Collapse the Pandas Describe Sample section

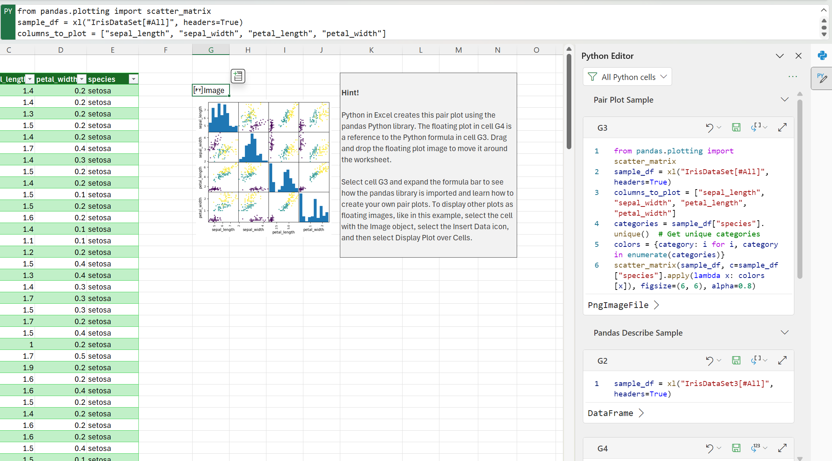(784, 333)
